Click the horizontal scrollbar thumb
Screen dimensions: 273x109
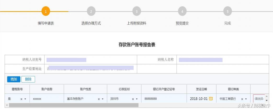(x=74, y=105)
